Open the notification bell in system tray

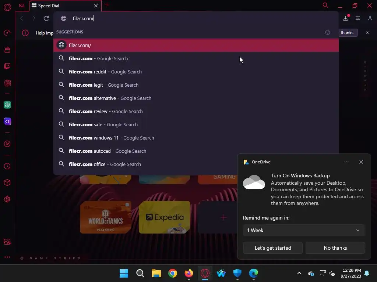point(367,273)
